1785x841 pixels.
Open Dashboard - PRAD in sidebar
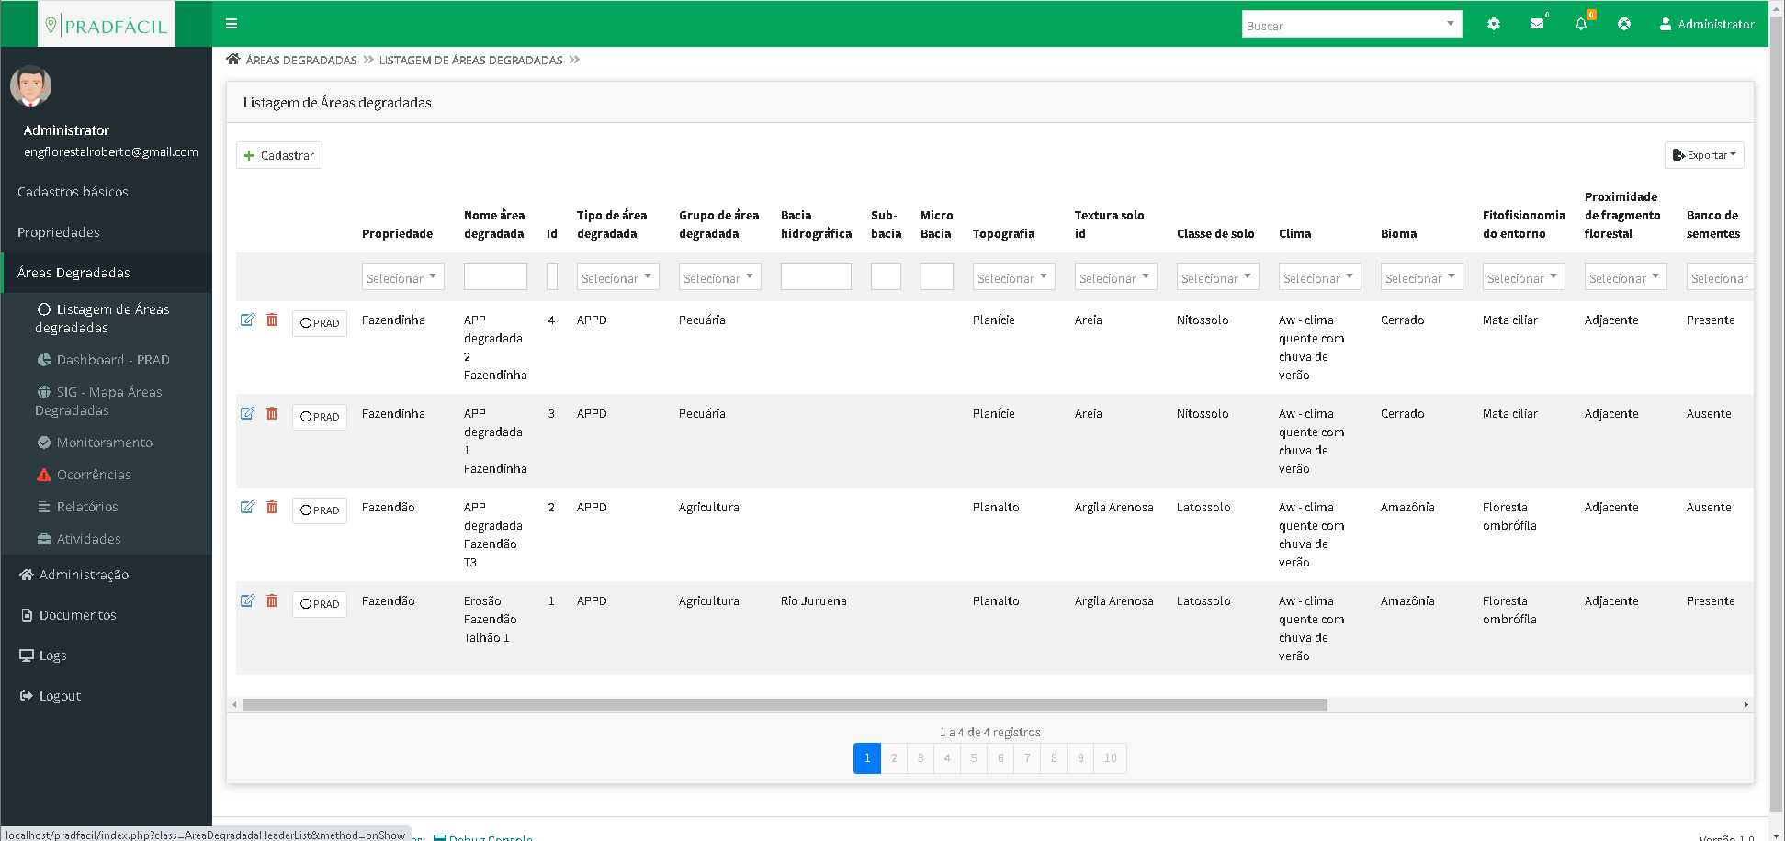click(x=112, y=360)
